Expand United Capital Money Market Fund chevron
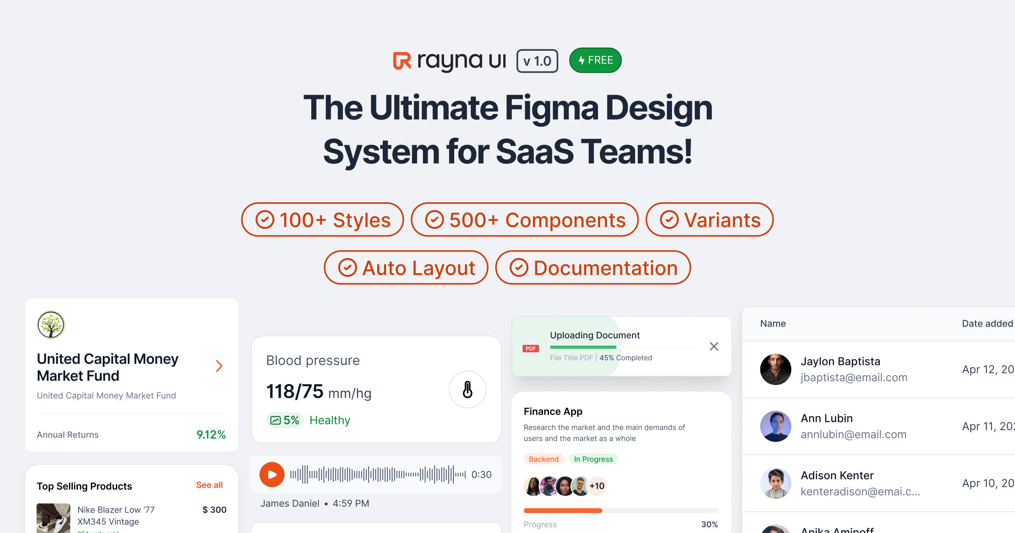 click(219, 366)
